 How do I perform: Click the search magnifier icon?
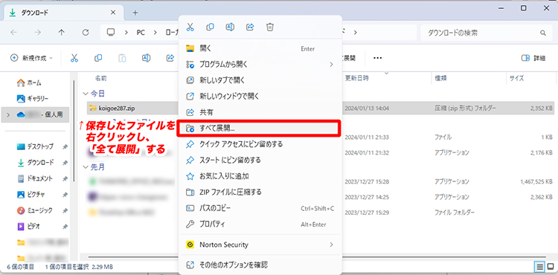(542, 33)
